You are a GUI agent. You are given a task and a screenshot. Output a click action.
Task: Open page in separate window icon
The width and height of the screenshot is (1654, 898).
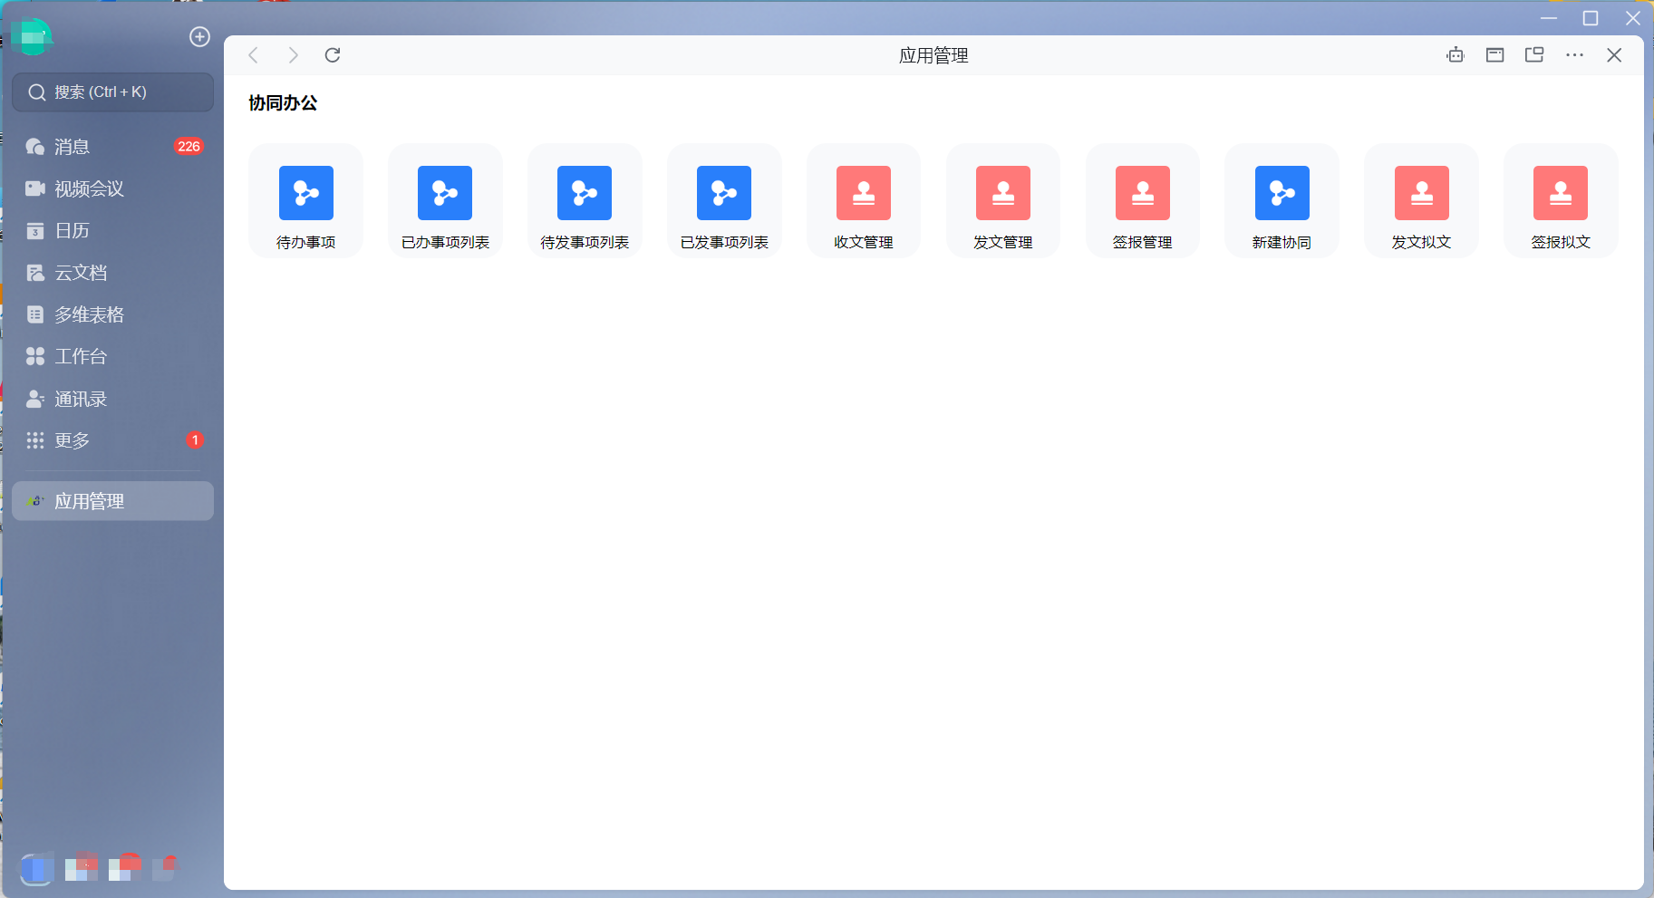[1534, 55]
